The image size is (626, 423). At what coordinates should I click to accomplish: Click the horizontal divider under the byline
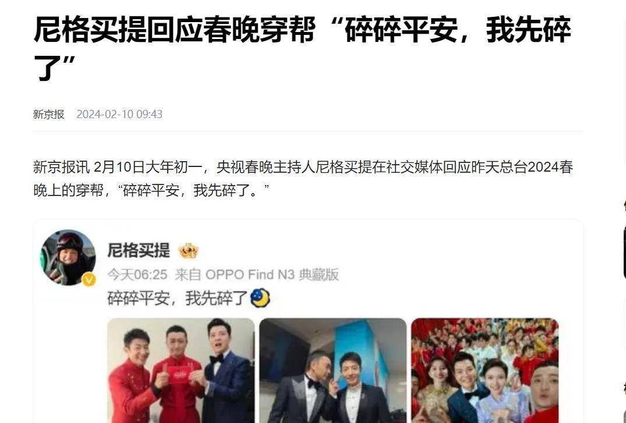pos(308,131)
